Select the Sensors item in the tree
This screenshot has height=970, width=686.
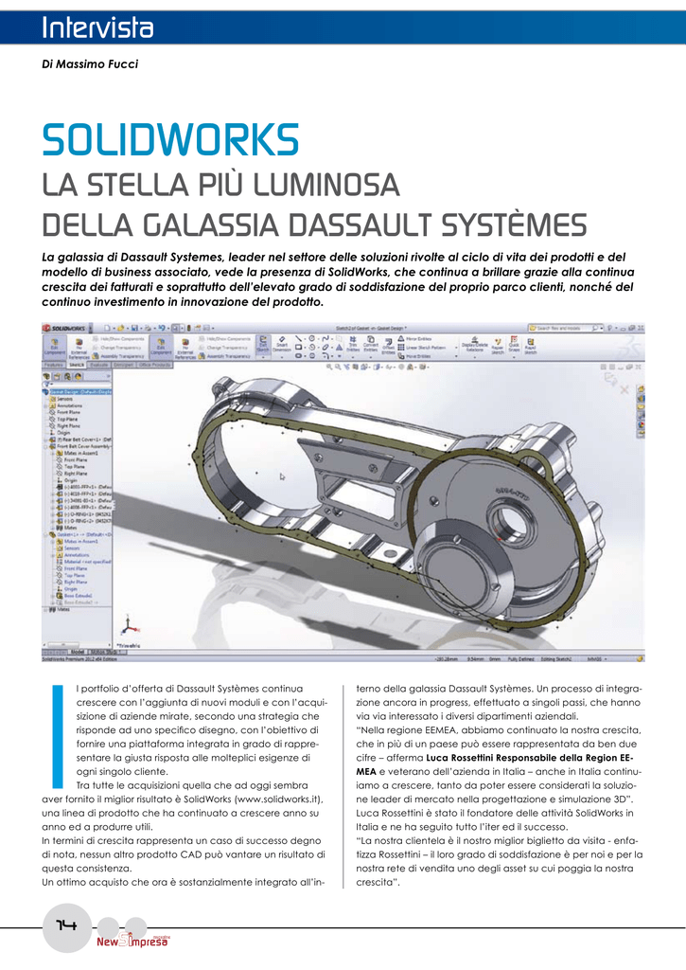pos(66,399)
